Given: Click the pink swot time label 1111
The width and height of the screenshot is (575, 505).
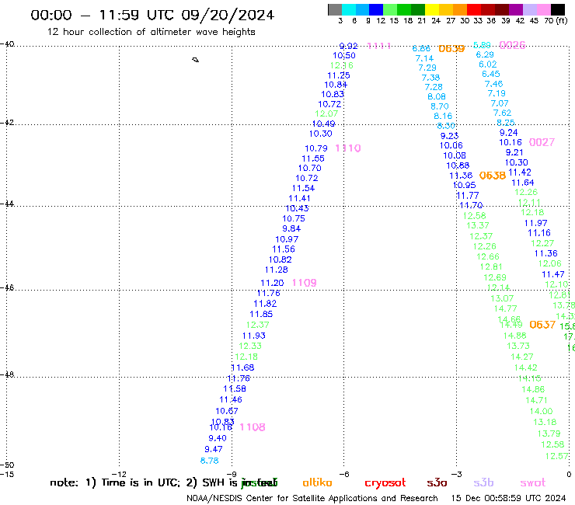Looking at the screenshot, I should 379,46.
